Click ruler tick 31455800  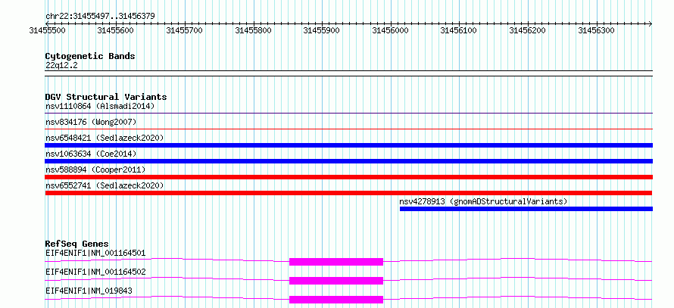point(253,30)
